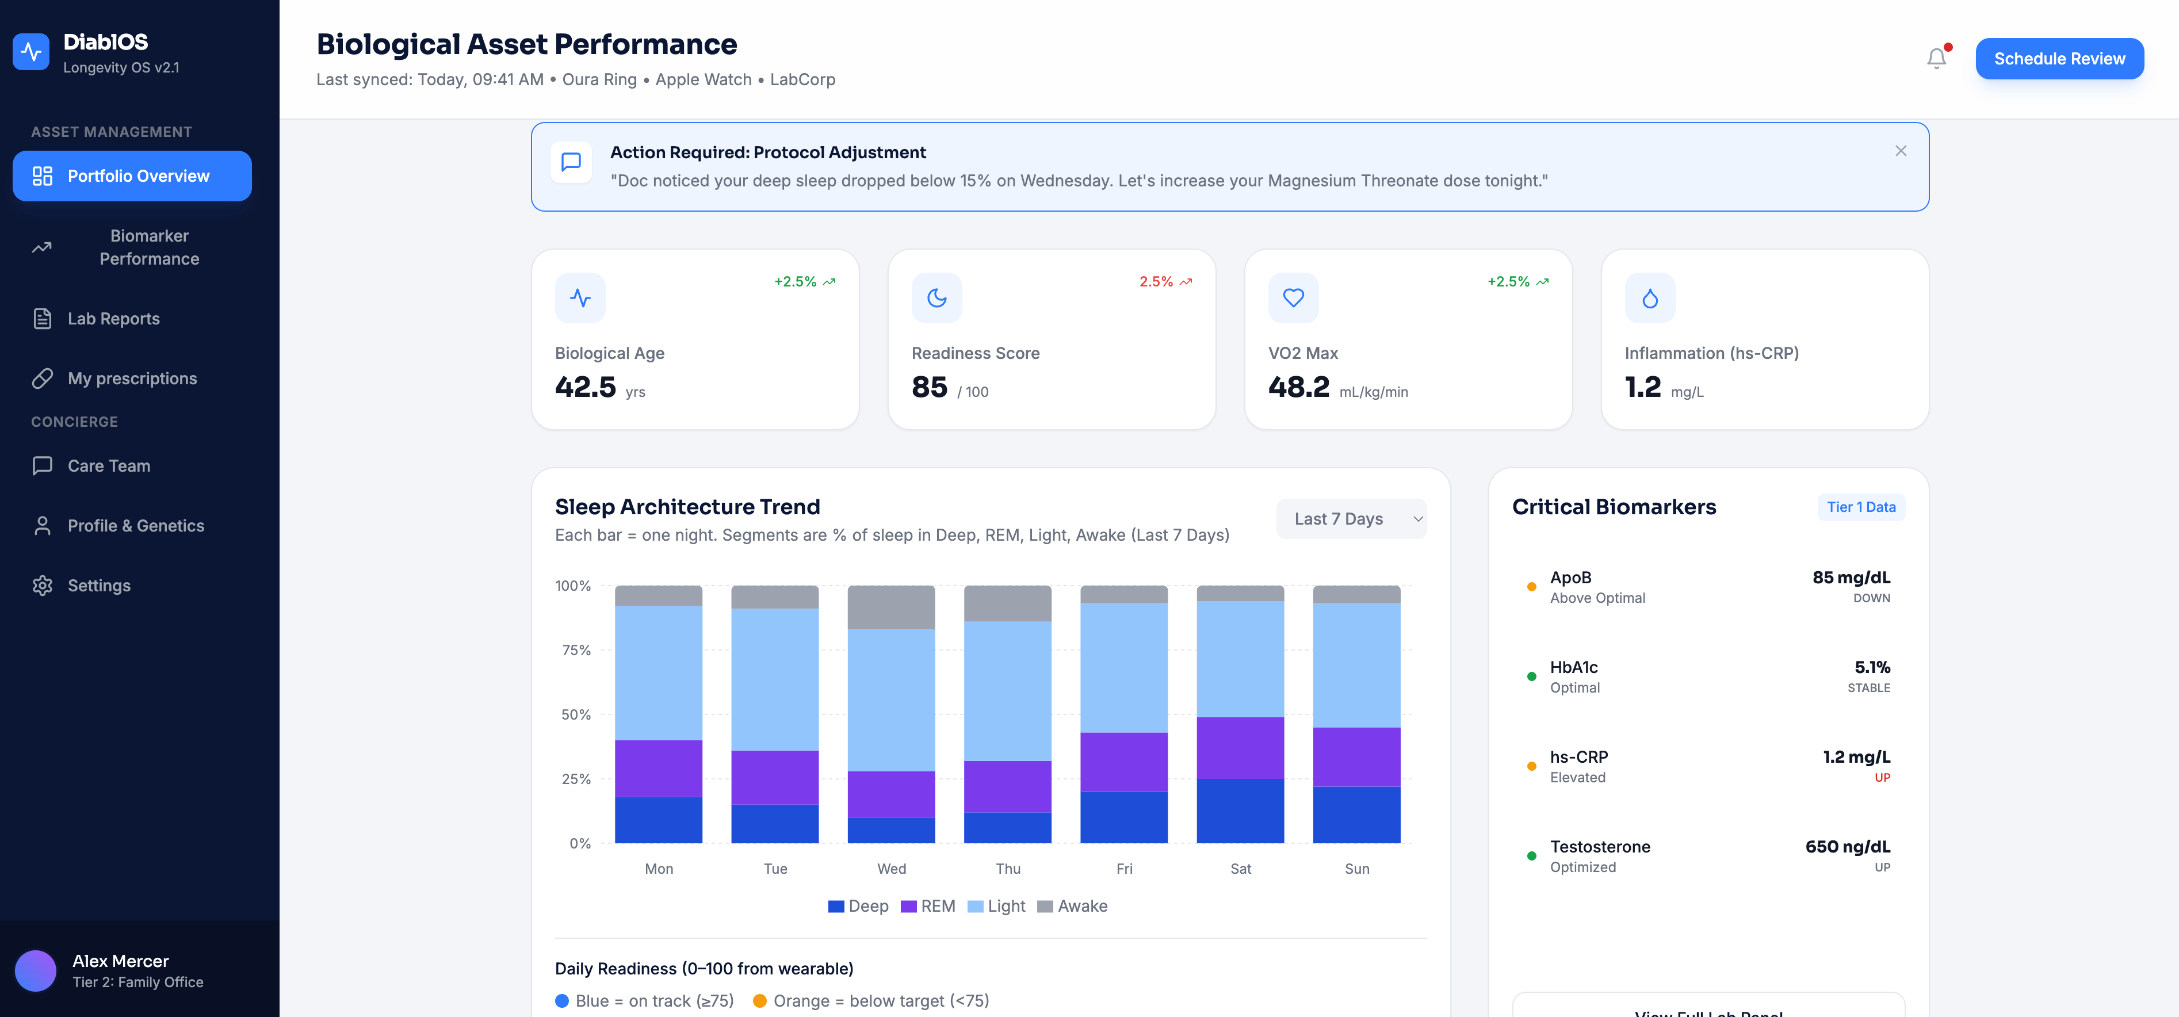This screenshot has height=1017, width=2179.
Task: Open the Care Team chat icon
Action: coord(43,465)
